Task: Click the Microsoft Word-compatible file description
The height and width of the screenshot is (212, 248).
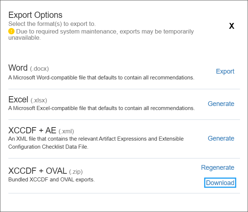Action: pos(101,78)
